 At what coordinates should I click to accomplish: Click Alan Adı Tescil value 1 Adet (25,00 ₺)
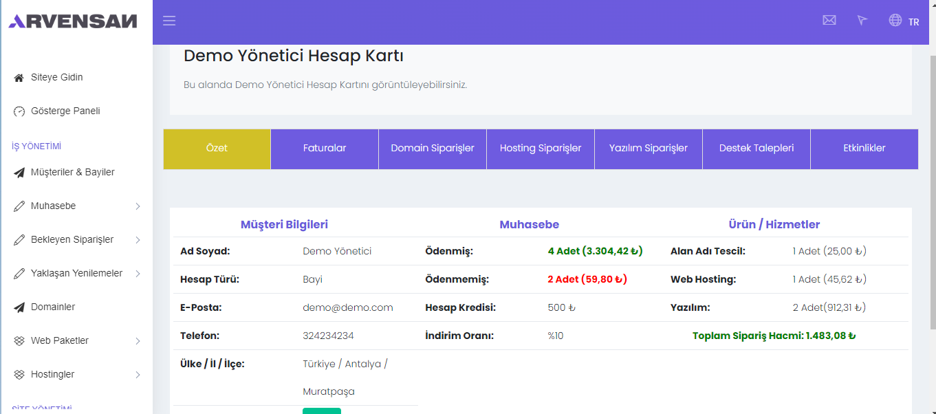pos(829,251)
